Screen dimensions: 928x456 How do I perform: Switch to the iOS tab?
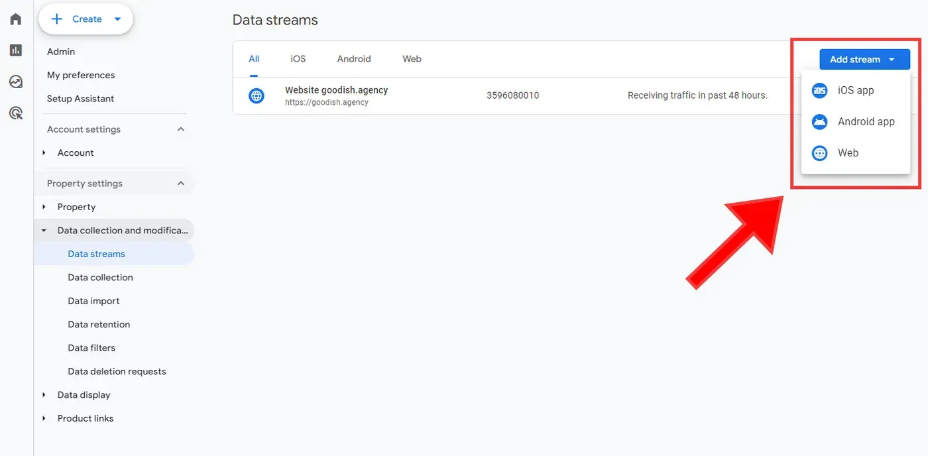tap(298, 59)
